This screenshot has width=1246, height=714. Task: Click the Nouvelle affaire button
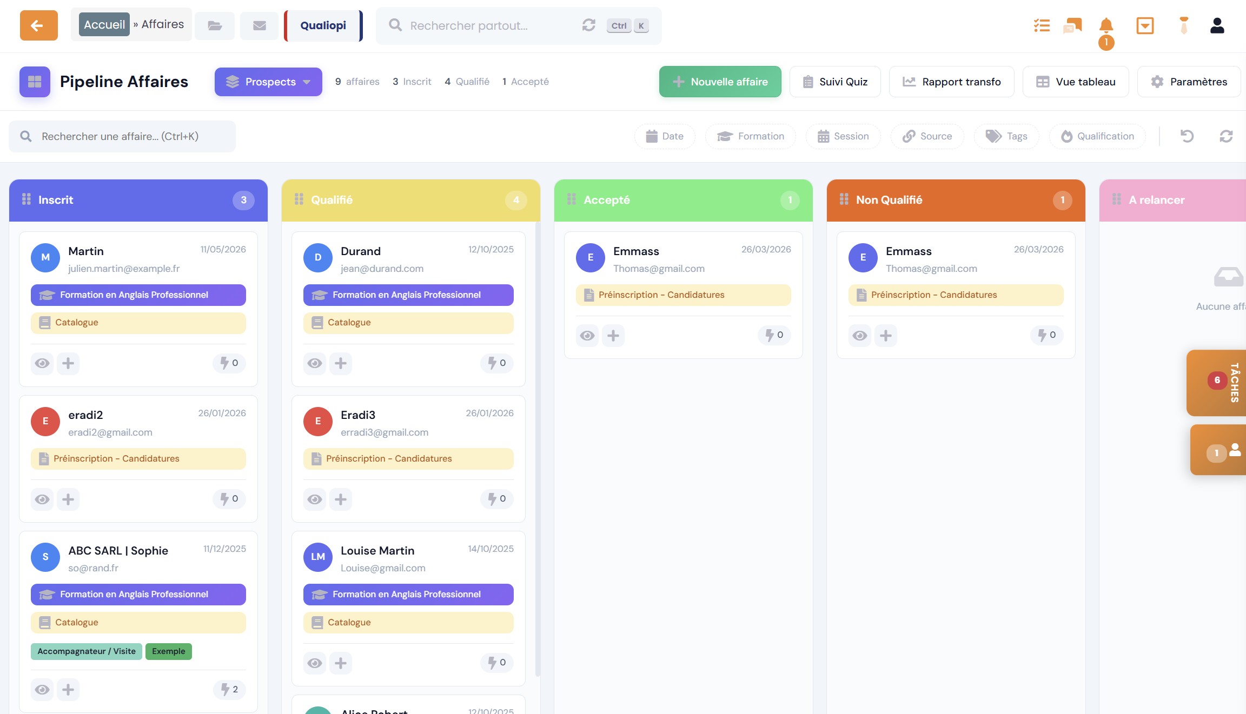click(720, 82)
